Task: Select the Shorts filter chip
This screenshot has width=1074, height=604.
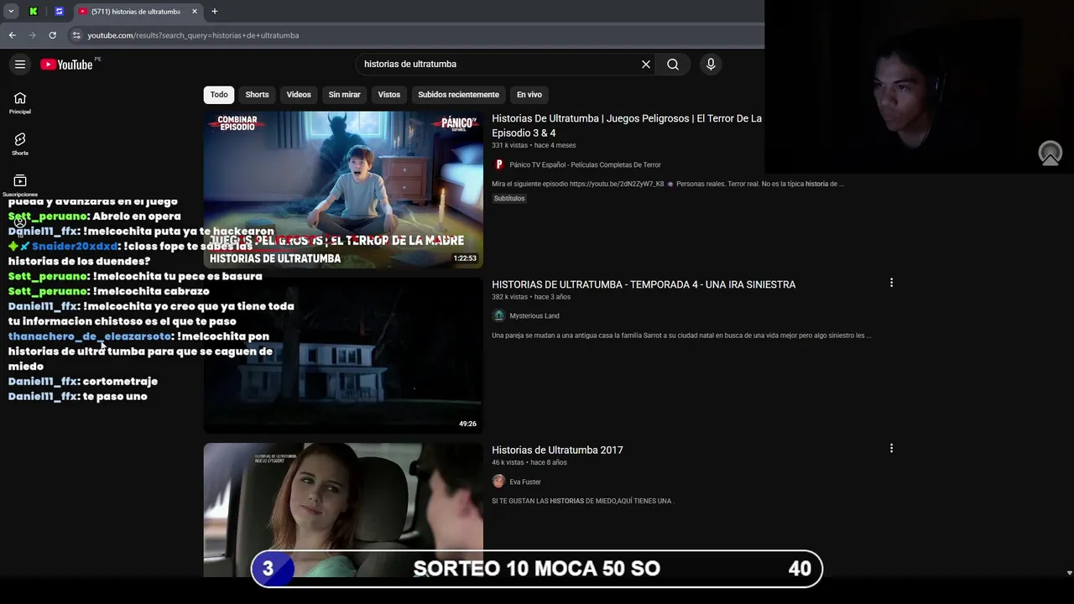Action: [257, 95]
